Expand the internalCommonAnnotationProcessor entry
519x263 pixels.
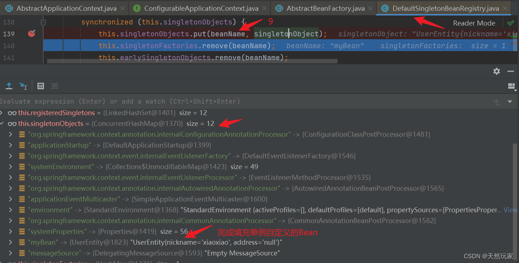point(10,221)
